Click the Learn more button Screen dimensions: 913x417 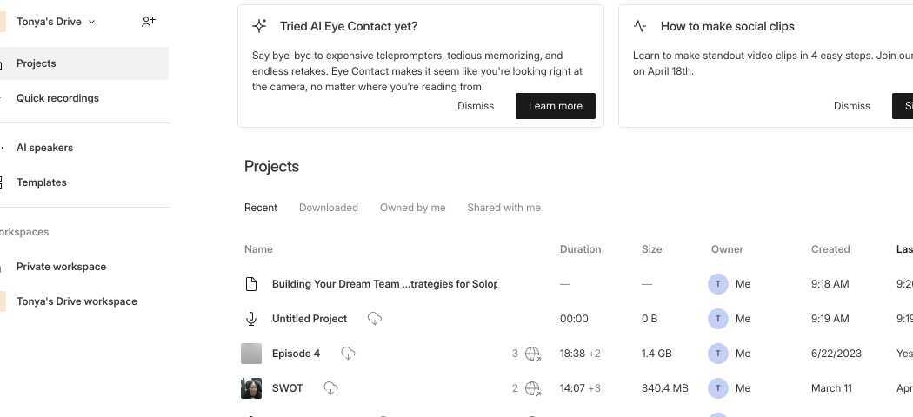[555, 106]
